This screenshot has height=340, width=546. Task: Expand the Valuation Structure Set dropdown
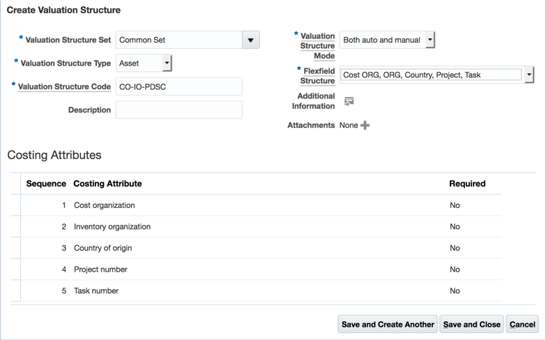(250, 40)
